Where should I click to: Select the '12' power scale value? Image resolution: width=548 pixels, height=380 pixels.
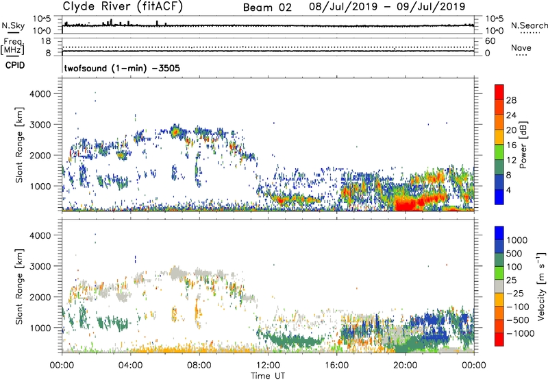coord(511,161)
